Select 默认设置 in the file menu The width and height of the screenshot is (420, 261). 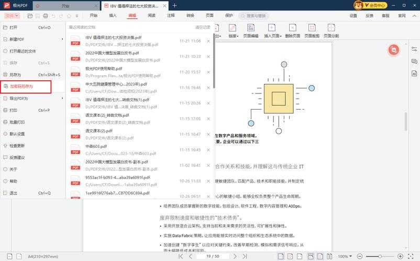(32, 134)
